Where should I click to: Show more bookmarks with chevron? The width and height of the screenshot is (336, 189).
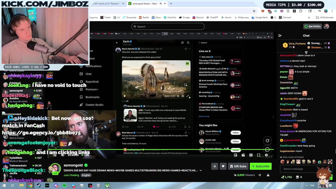[309, 18]
